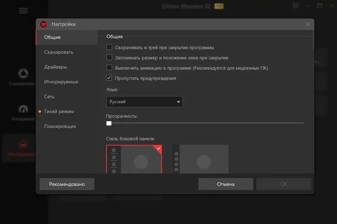
Task: Click the OK button
Action: [x=284, y=184]
